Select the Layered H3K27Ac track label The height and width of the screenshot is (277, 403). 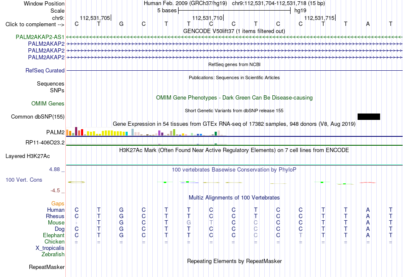(28, 156)
